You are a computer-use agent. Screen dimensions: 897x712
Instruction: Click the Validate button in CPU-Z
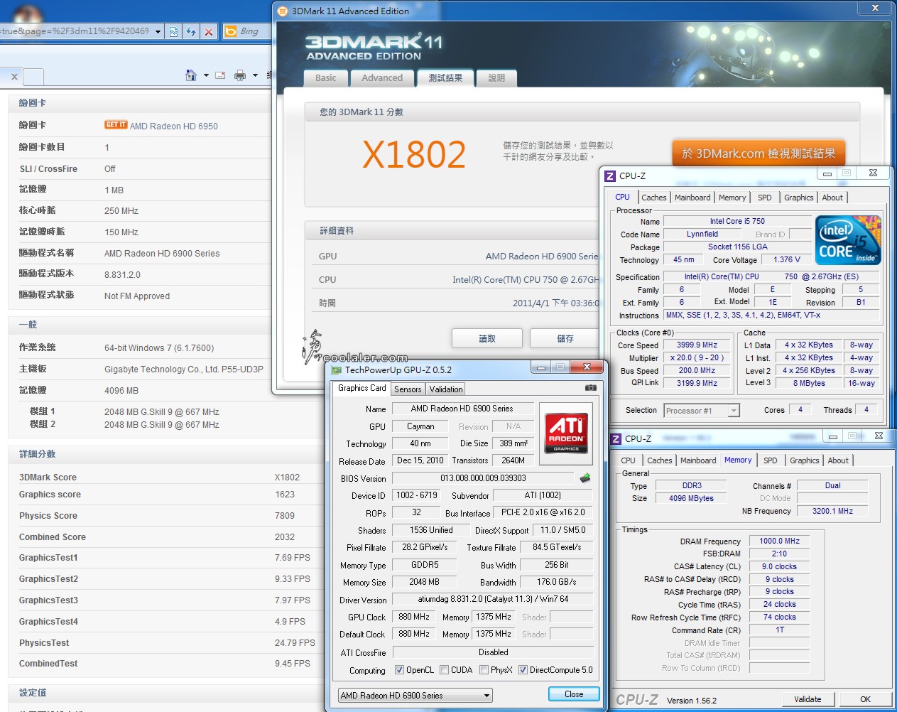(x=808, y=699)
